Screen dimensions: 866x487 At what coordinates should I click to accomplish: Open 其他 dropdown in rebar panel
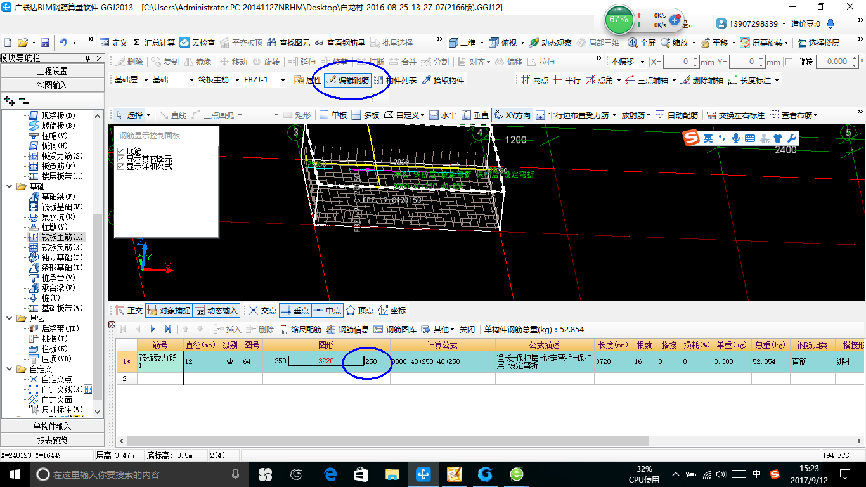coord(439,329)
